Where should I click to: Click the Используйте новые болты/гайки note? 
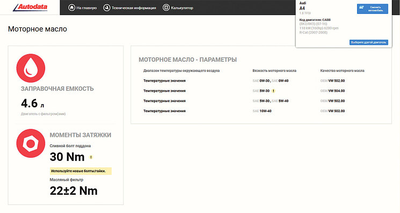81,171
